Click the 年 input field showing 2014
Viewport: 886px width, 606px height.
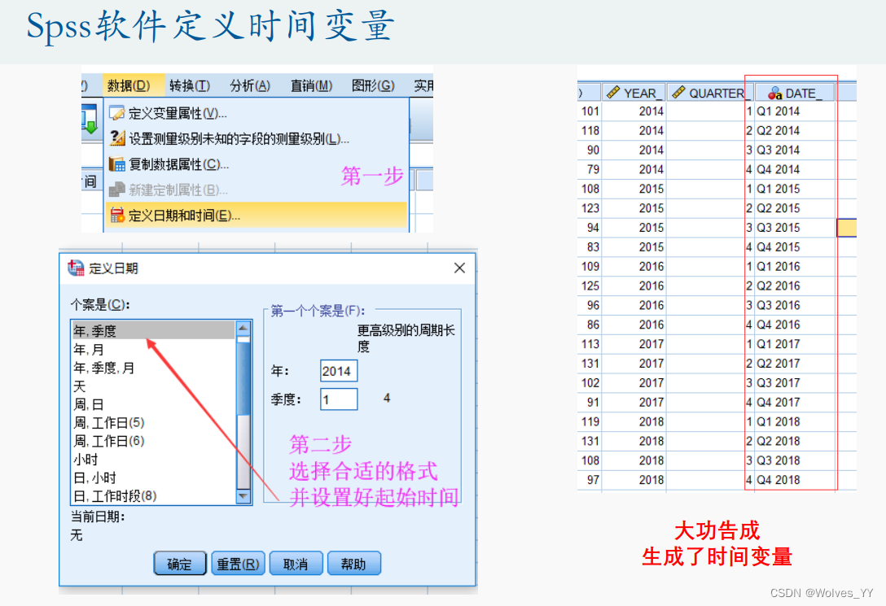[339, 371]
